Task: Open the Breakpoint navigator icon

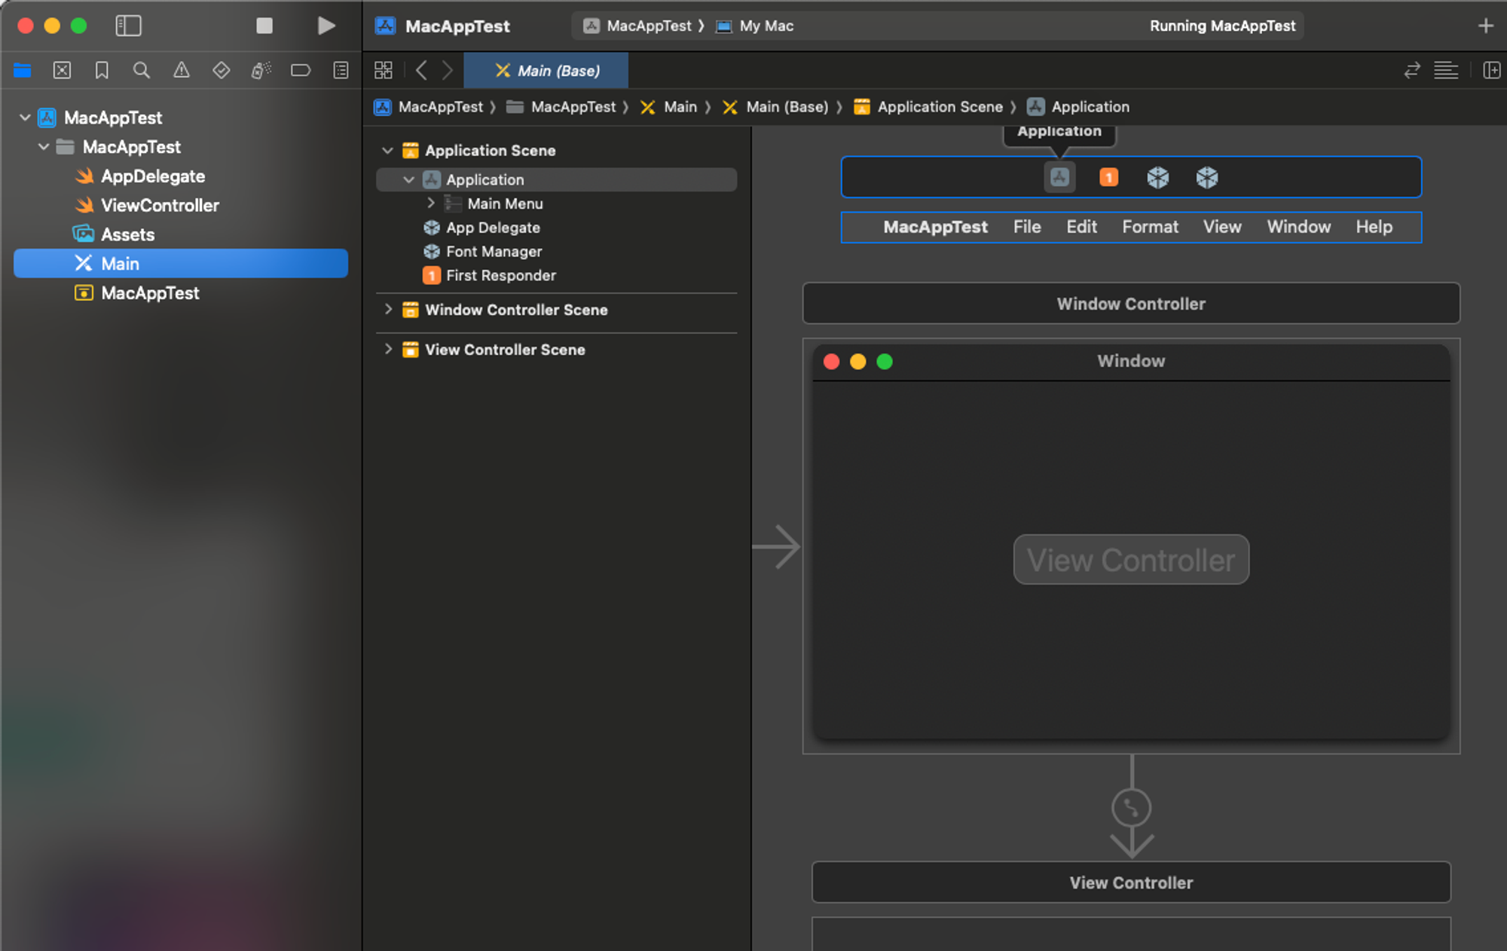Action: click(301, 71)
